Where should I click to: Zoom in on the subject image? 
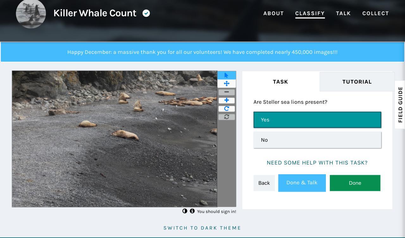point(227,100)
